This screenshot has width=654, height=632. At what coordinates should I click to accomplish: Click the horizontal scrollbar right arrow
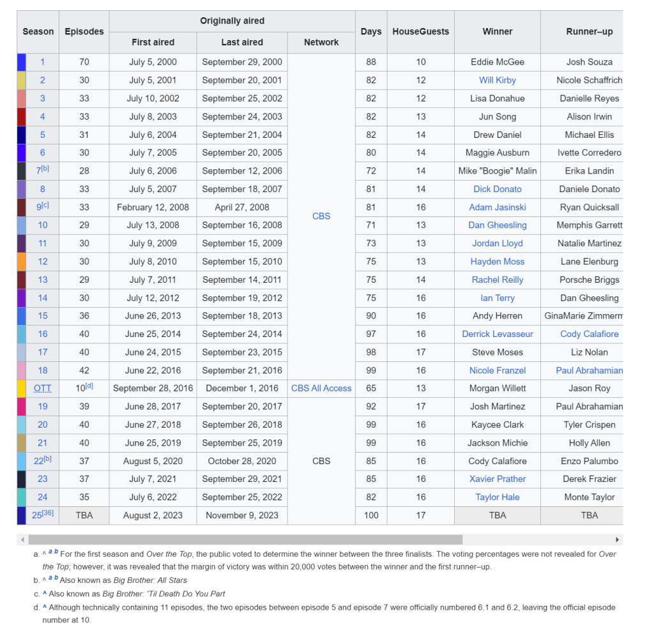click(x=617, y=539)
